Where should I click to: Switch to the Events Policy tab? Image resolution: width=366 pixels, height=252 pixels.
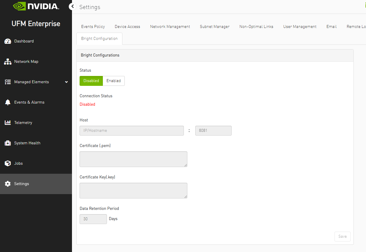pos(93,26)
